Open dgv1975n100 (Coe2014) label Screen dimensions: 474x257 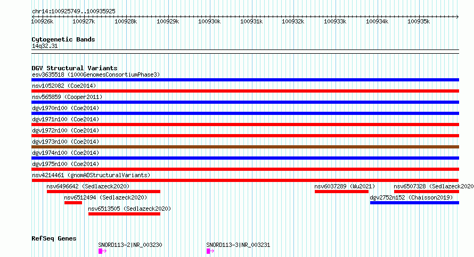[x=66, y=164]
